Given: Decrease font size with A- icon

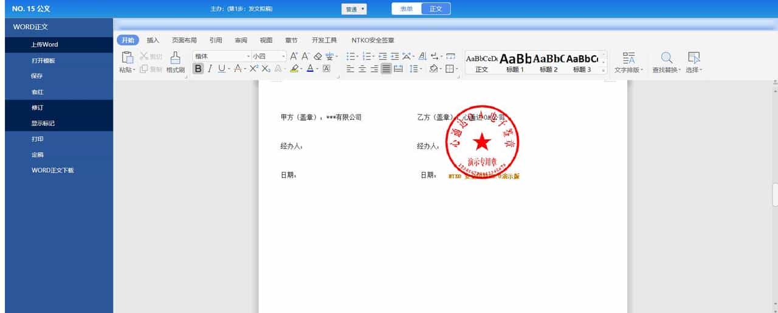Looking at the screenshot, I should [305, 57].
